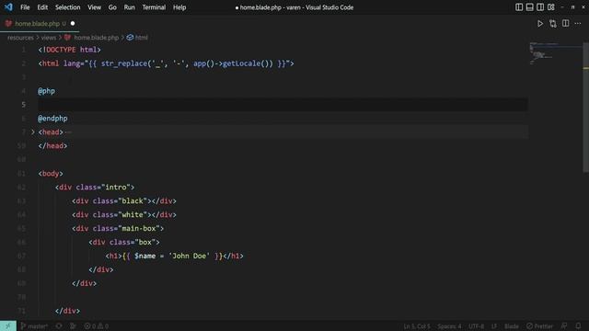
Task: Toggle the secondary side bar layout icon
Action: tap(540, 7)
